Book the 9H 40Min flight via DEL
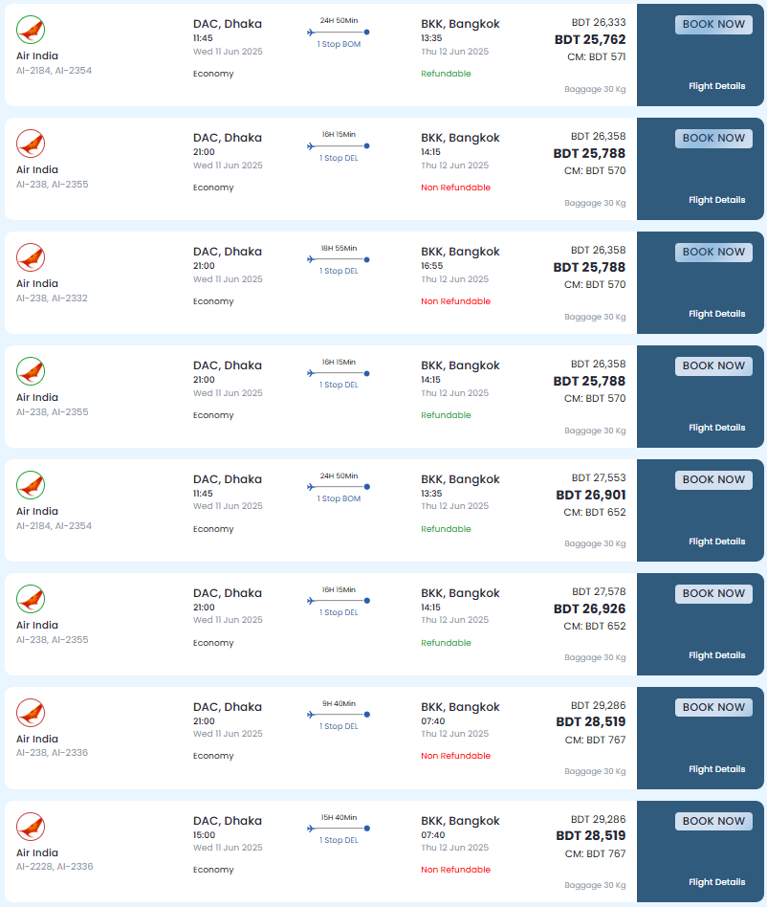 click(x=713, y=708)
